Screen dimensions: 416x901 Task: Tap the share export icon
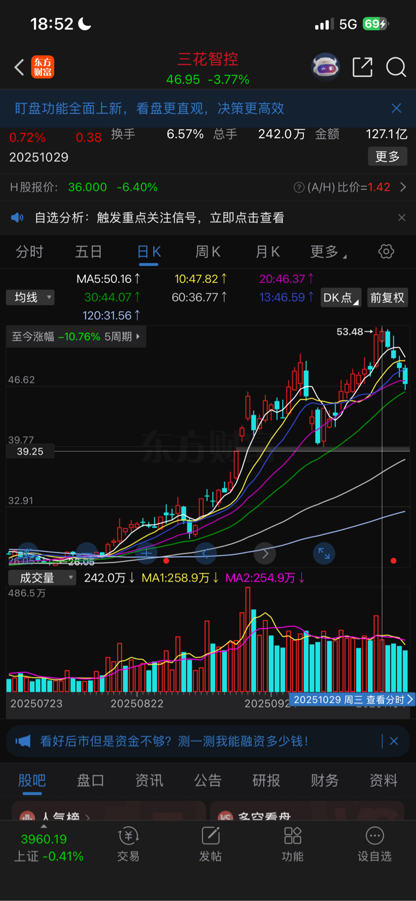pos(362,67)
